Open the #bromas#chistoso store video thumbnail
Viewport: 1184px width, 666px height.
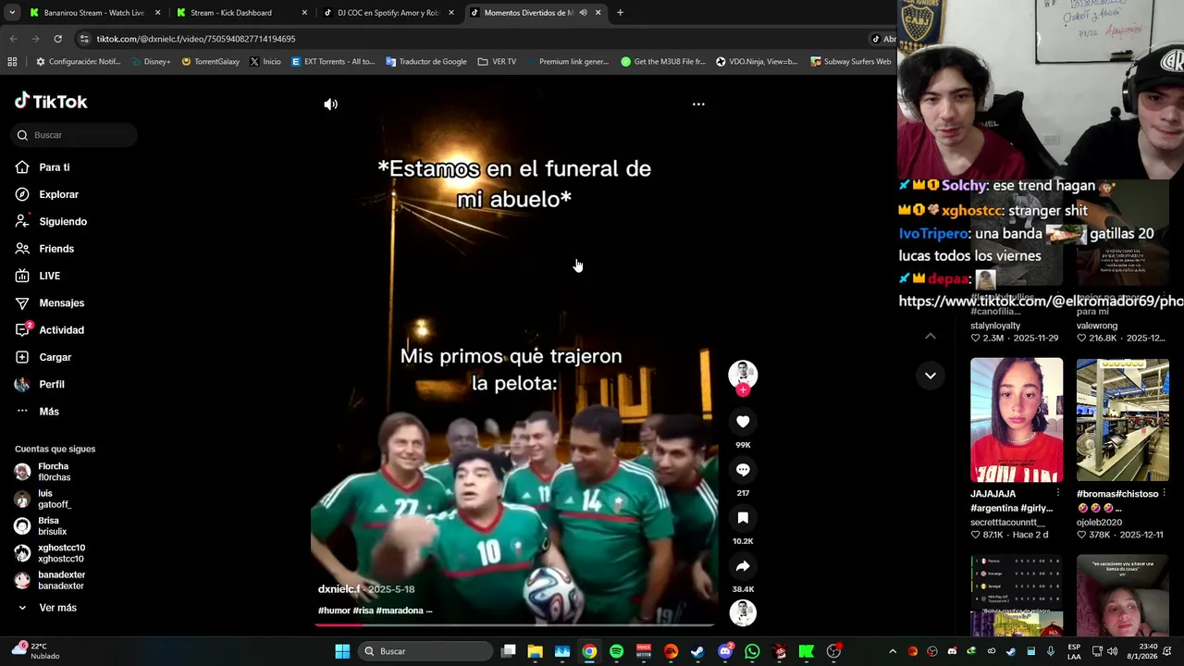coord(1123,420)
